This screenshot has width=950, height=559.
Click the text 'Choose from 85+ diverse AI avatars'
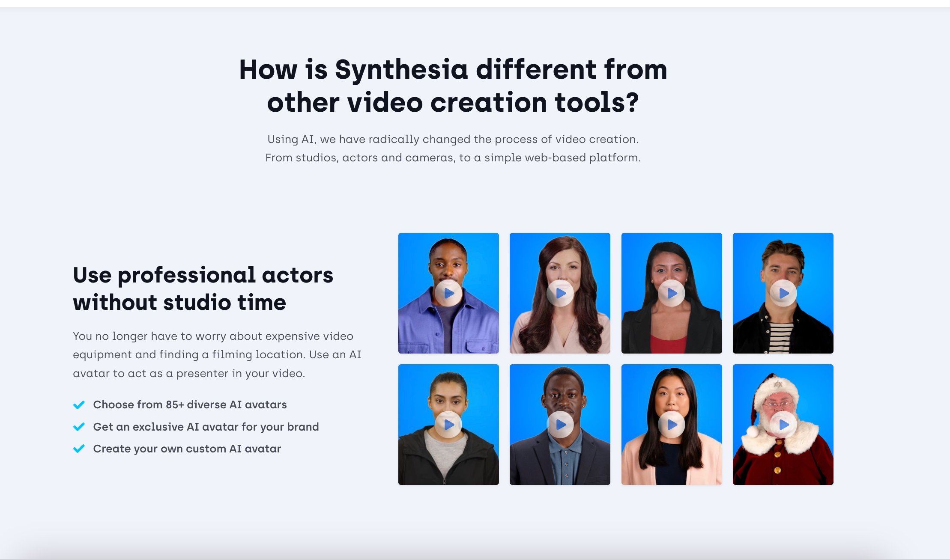click(190, 404)
